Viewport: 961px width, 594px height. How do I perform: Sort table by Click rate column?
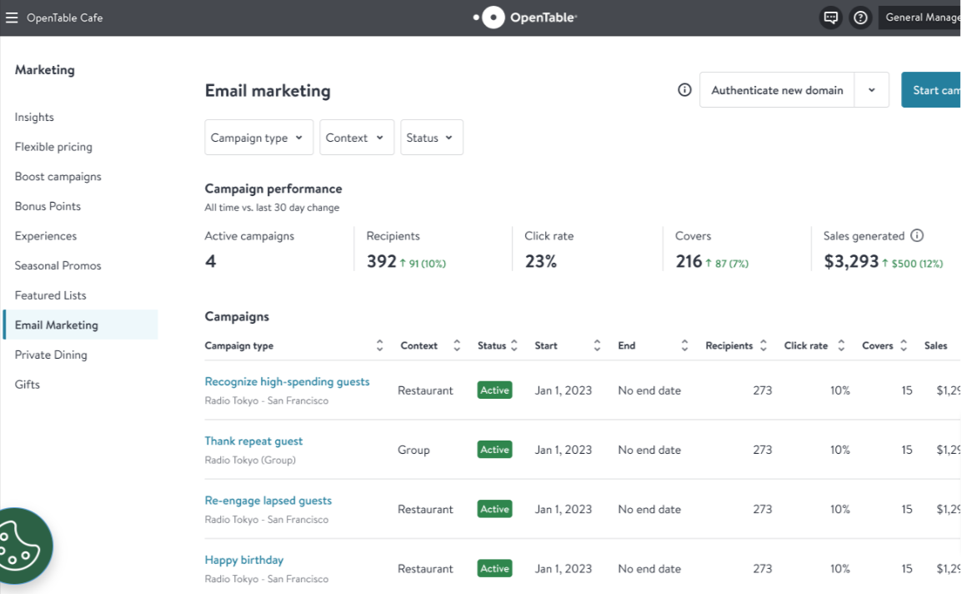841,345
